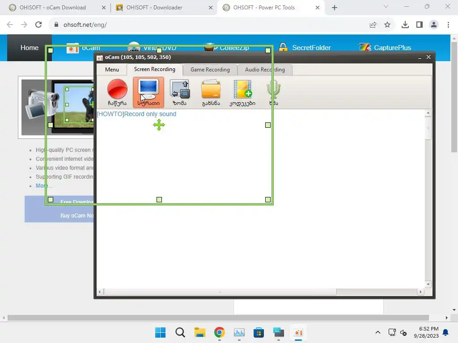Click the oCam icon in the taskbar
Viewport: 458px width, 343px height.
298,332
